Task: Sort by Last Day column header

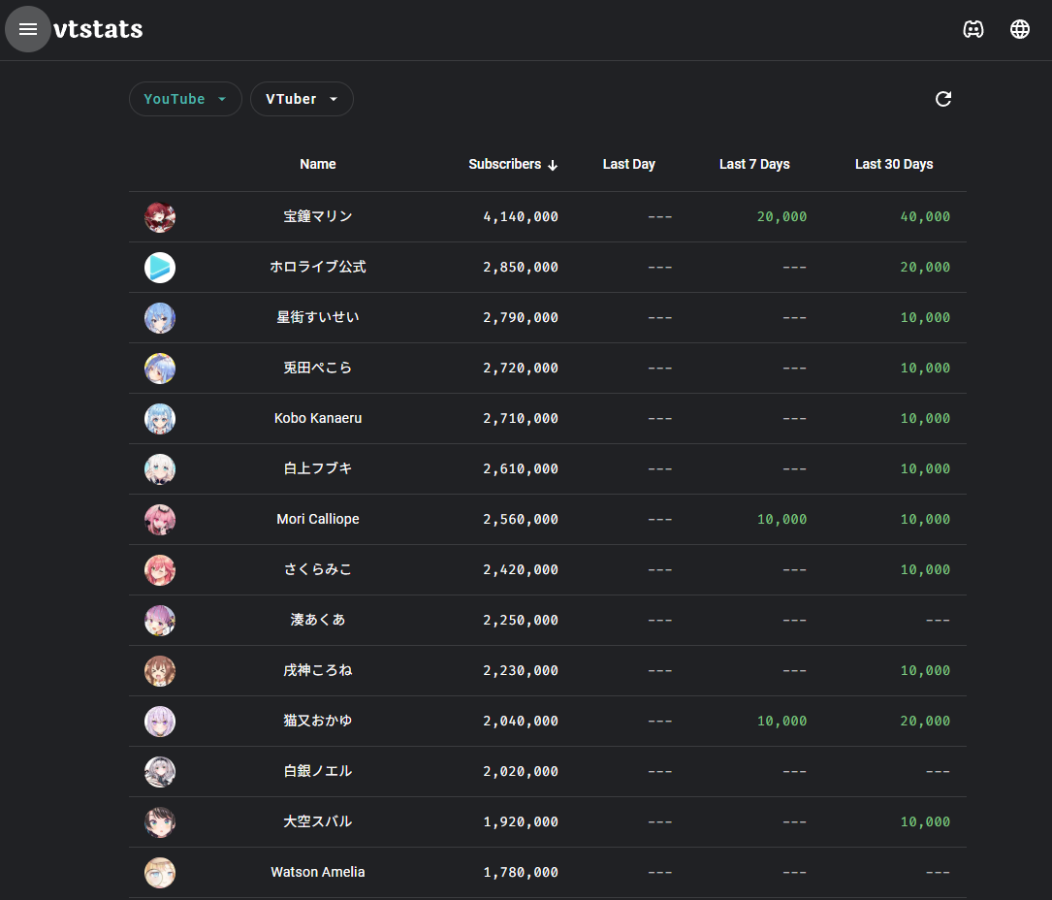Action: (628, 164)
